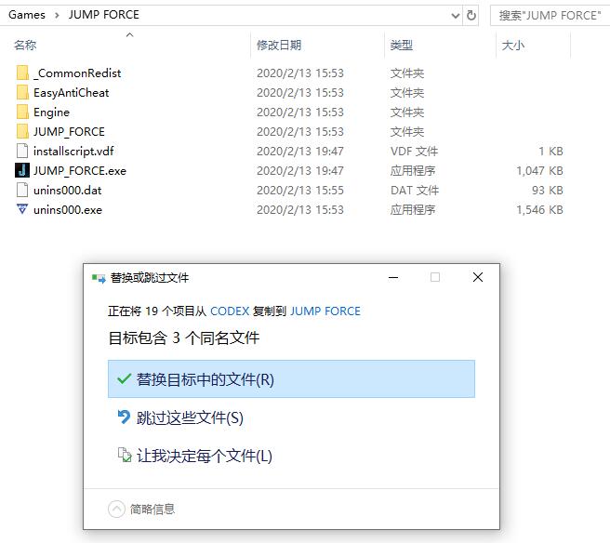Viewport: 610px width, 543px height.
Task: Expand the breadcrumb arrow after Games
Action: [x=58, y=15]
